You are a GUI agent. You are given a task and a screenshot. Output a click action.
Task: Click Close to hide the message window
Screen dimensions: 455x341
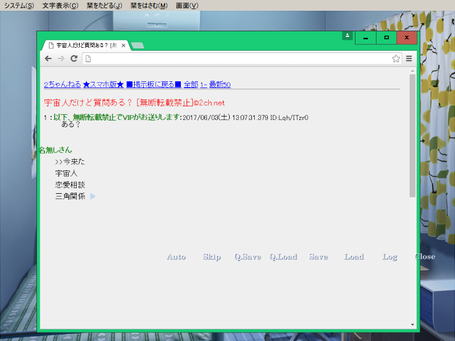point(425,257)
